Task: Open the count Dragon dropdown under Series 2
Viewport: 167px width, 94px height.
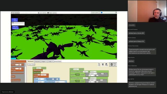Action: [93, 80]
